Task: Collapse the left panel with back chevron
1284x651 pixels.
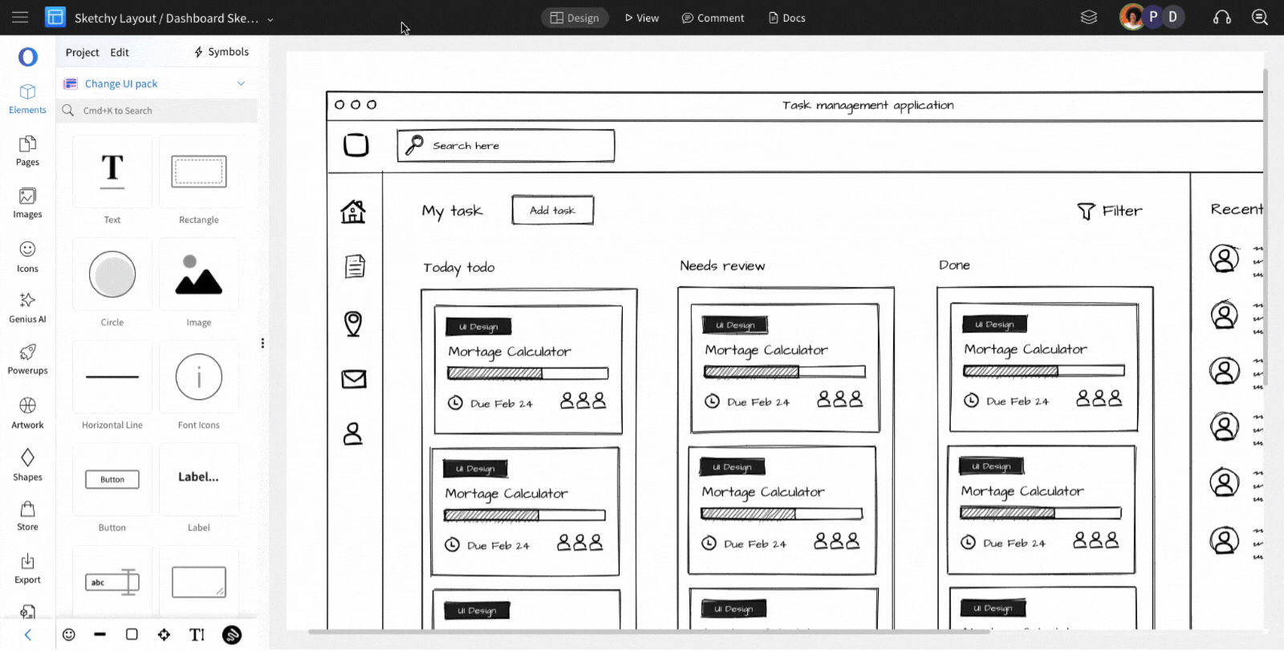Action: tap(27, 635)
